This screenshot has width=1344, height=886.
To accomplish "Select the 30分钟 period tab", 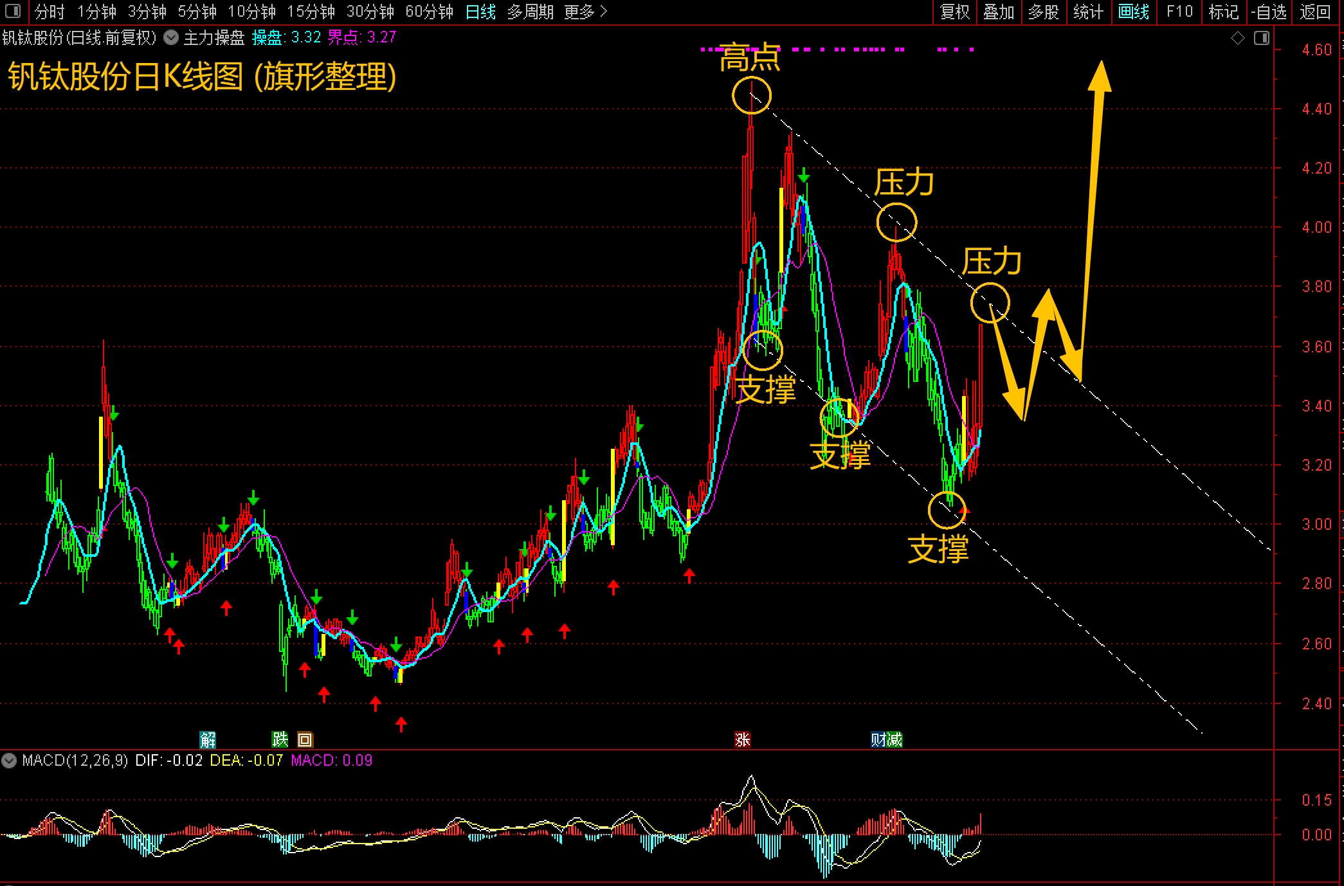I will [370, 12].
